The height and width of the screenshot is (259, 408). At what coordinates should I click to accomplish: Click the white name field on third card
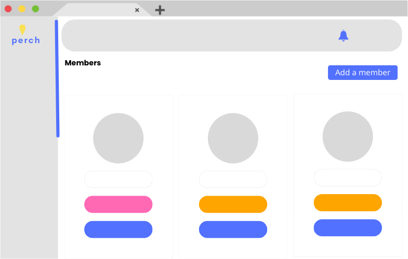point(348,178)
